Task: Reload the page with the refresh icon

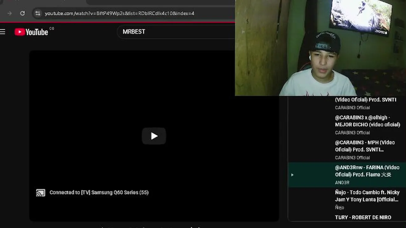Action: coord(22,13)
